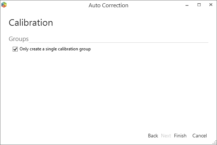Image resolution: width=217 pixels, height=145 pixels.
Task: Click the colorful cube app logo
Action: click(x=4, y=5)
